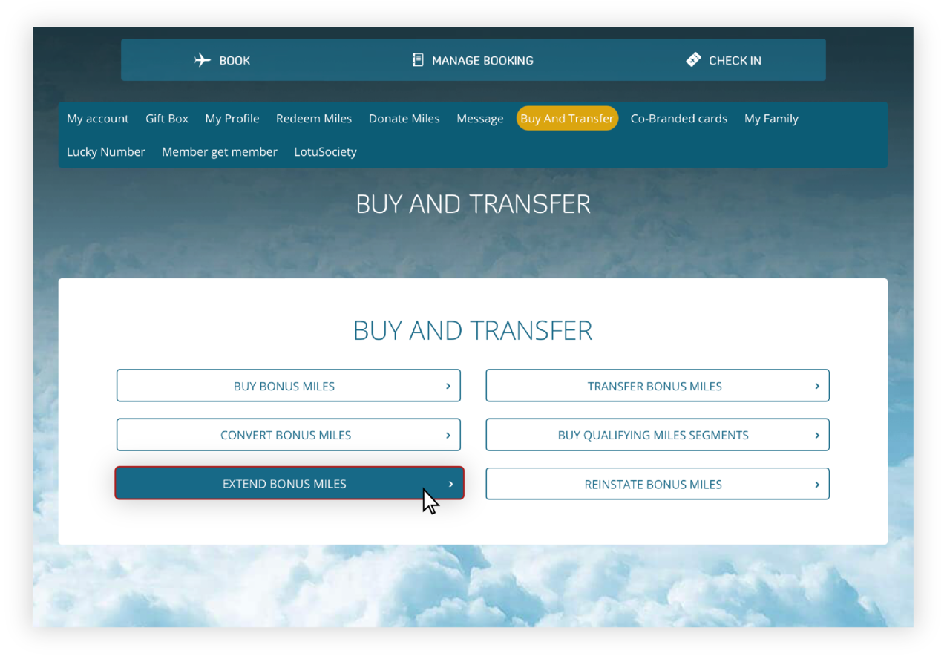
Task: Click the ticket icon next to CHECK IN
Action: 693,59
